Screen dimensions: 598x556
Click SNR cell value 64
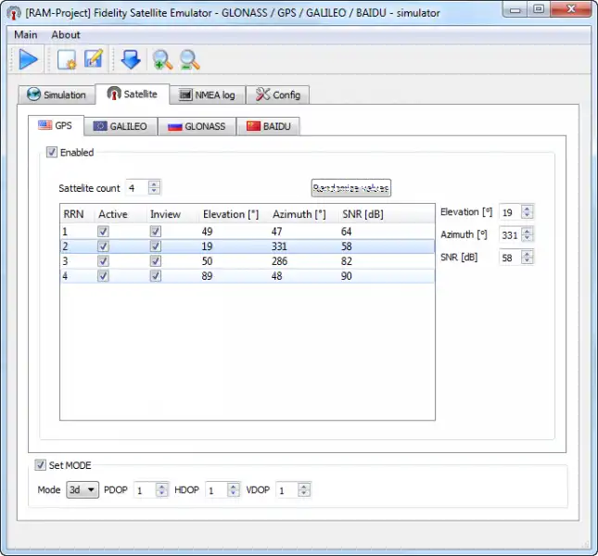pyautogui.click(x=347, y=232)
